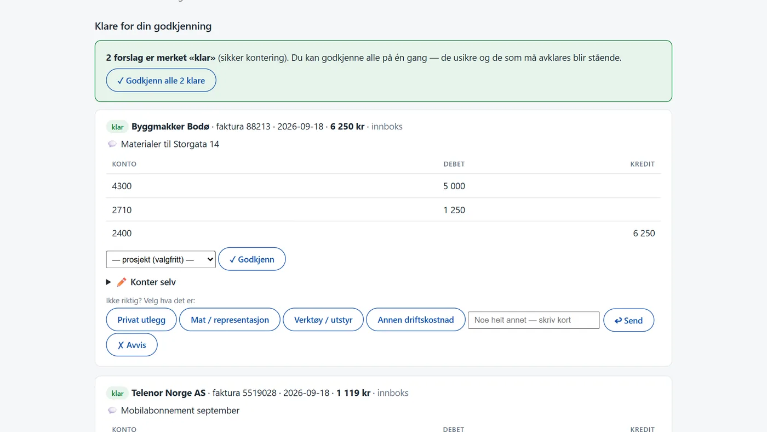Focus the 'Noe helt annet' text field
The height and width of the screenshot is (432, 767).
coord(534,320)
